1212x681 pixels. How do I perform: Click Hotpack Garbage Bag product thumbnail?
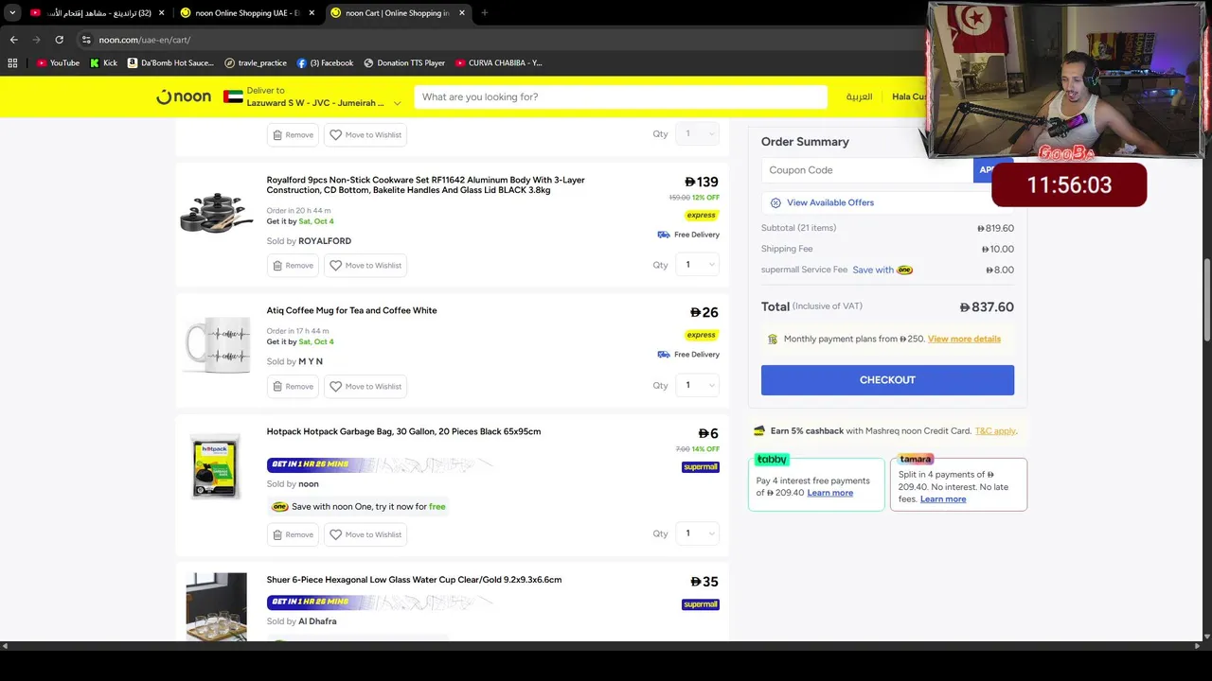coord(216,467)
